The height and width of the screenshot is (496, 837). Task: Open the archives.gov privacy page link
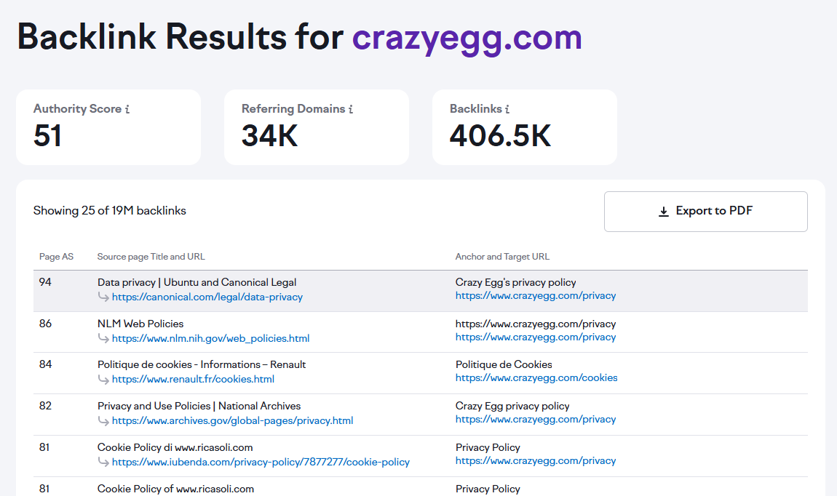tap(233, 420)
